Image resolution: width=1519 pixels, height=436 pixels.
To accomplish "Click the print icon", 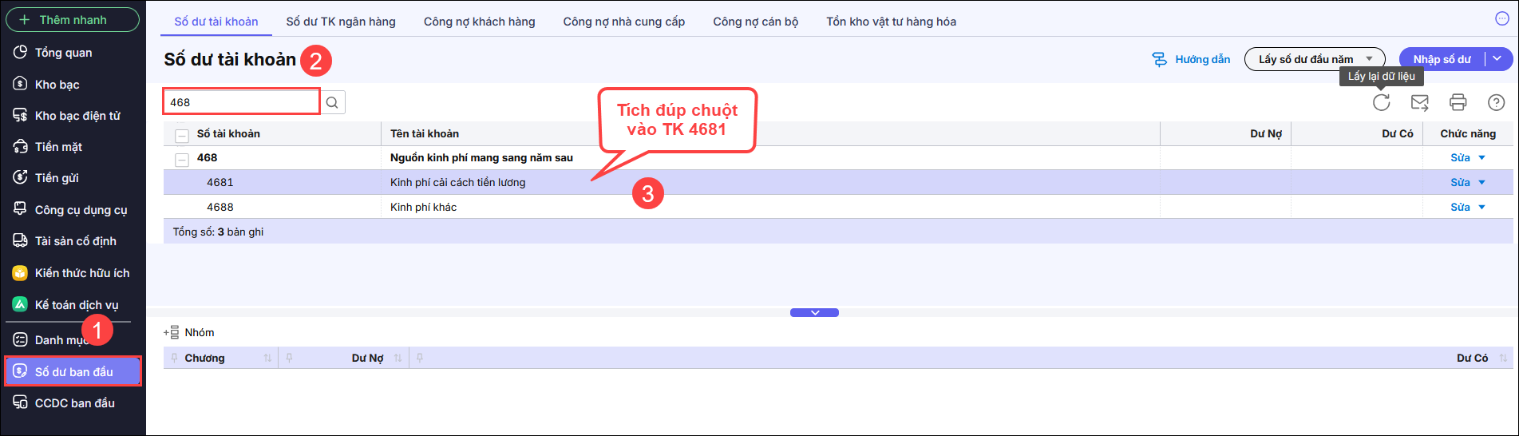I will point(1458,102).
